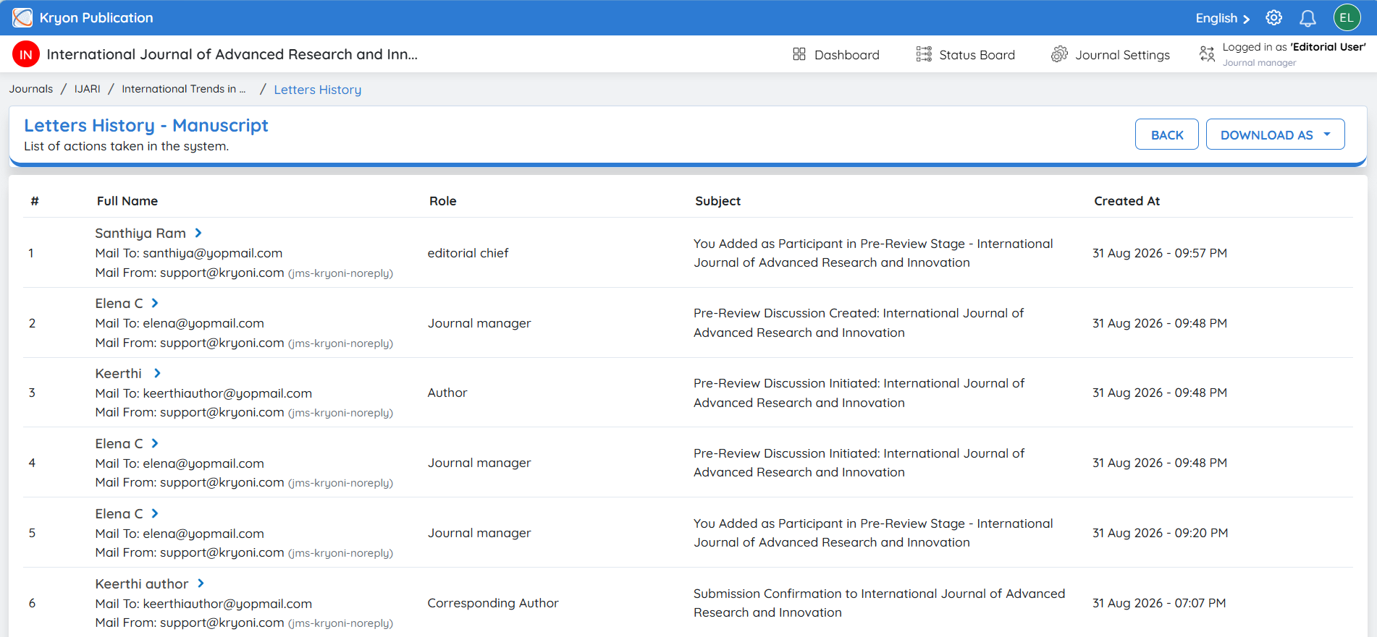Click the 31 Aug 2026 - 09:57 PM timestamp
Screen dimensions: 1377x637
click(1159, 253)
